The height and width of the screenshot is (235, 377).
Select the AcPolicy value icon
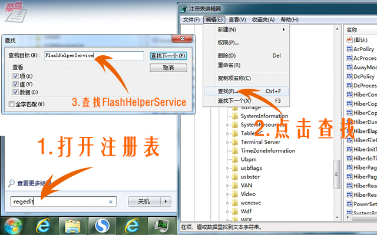pyautogui.click(x=349, y=49)
